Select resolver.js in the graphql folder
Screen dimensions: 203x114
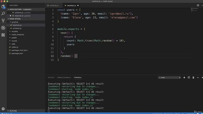pyautogui.click(x=17, y=25)
